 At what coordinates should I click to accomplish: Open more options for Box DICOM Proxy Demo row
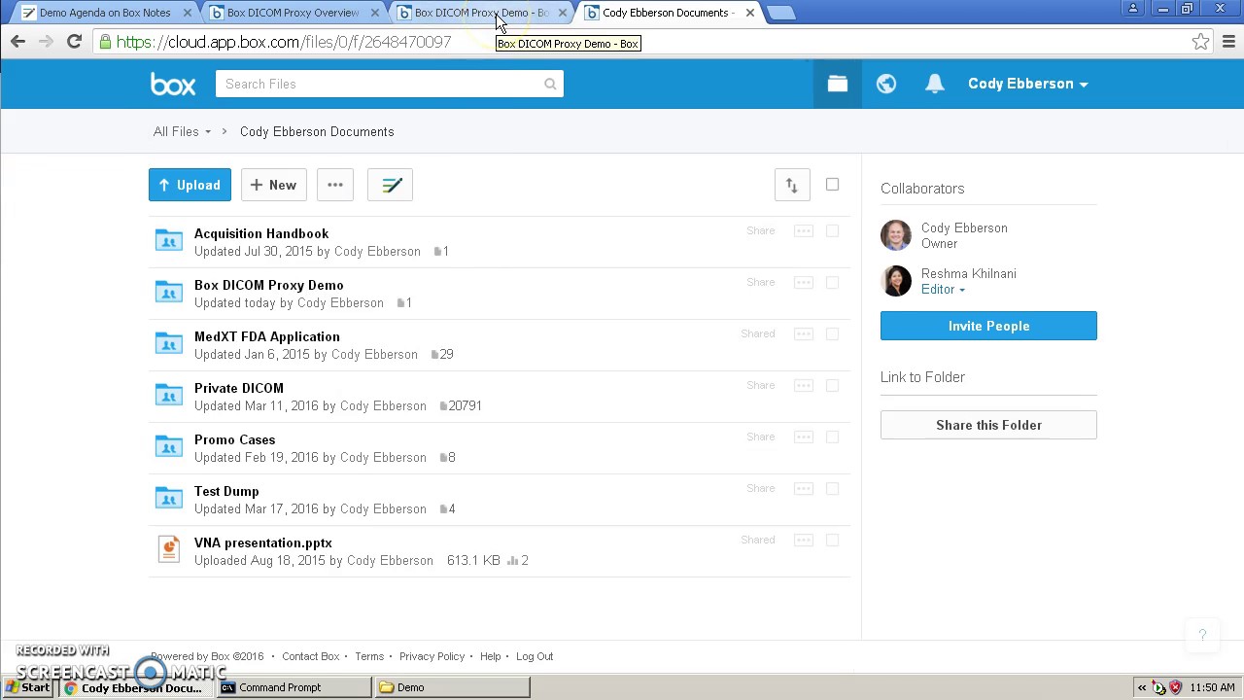pyautogui.click(x=803, y=283)
